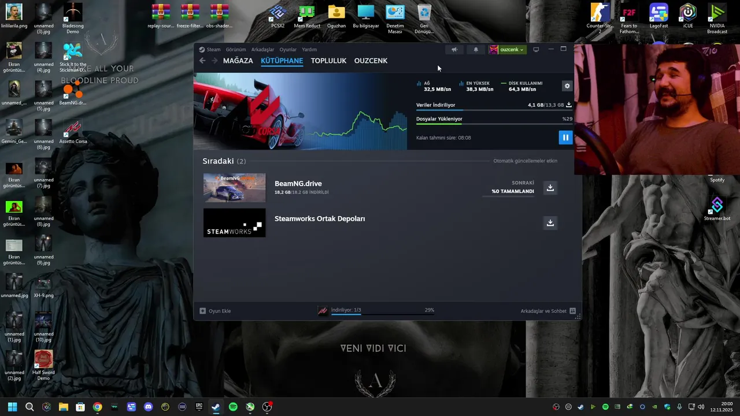Viewport: 740px width, 416px height.
Task: Select replay-sour... archive on desktop
Action: tap(161, 17)
